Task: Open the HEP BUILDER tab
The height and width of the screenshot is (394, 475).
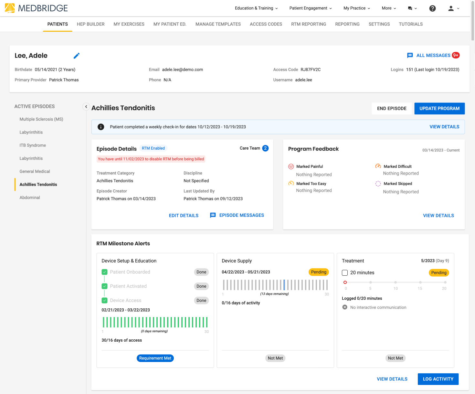Action: (91, 24)
